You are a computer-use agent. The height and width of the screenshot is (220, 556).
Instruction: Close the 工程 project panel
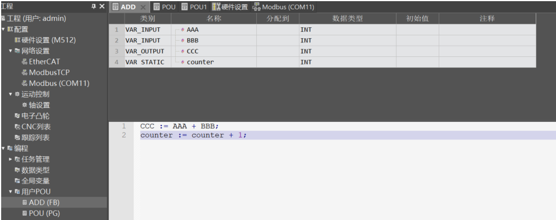pyautogui.click(x=102, y=6)
